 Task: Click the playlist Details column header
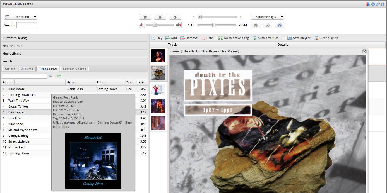pyautogui.click(x=331, y=45)
